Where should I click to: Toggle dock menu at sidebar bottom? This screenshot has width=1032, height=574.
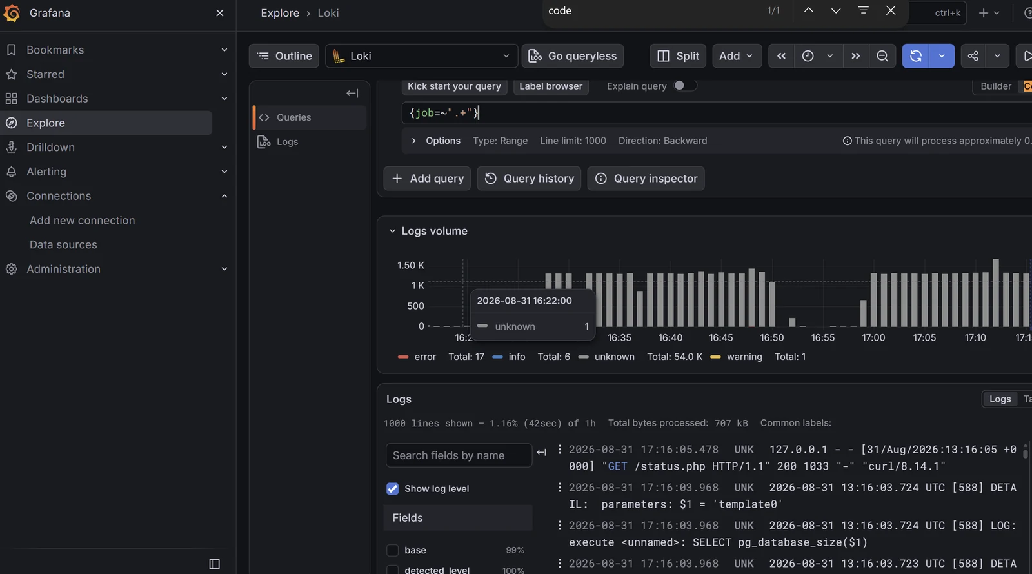(x=215, y=564)
